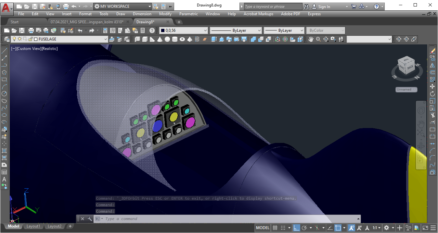438x233 pixels.
Task: Toggle the drawing grid display
Action: pyautogui.click(x=275, y=228)
